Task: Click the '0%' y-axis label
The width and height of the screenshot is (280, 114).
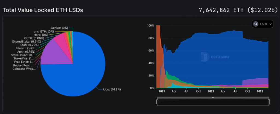Action: click(x=152, y=88)
